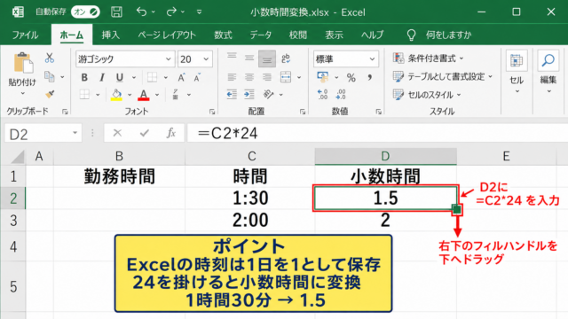Apply the red font color
This screenshot has width=568, height=319.
[x=144, y=95]
